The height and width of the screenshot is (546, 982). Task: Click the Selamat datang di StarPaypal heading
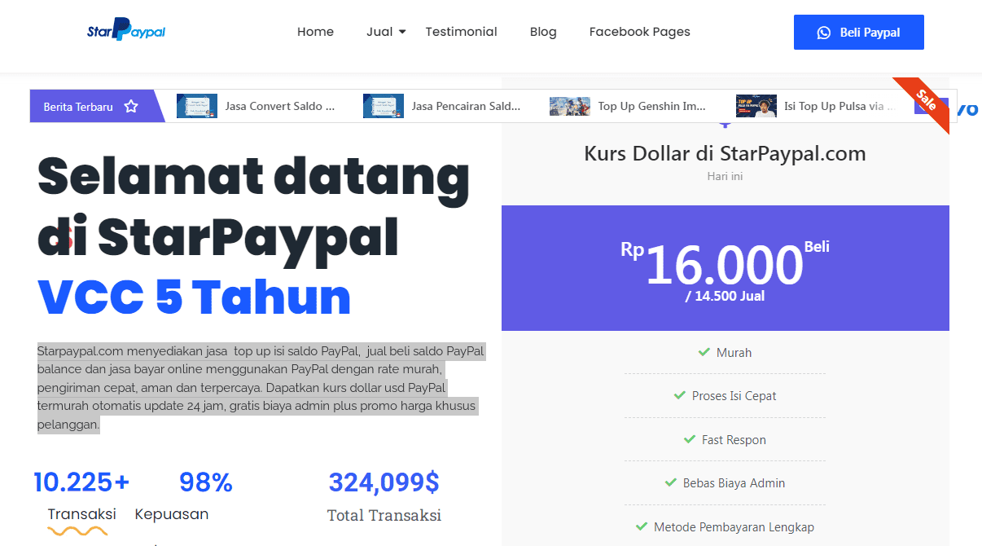point(254,206)
